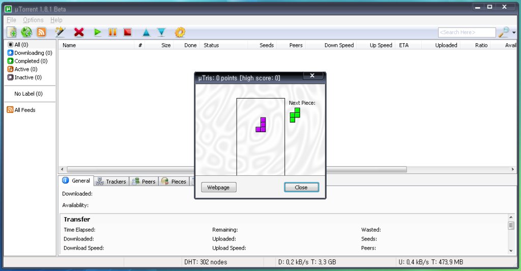Click the Search Here input field
This screenshot has height=271, width=521.
click(x=467, y=32)
